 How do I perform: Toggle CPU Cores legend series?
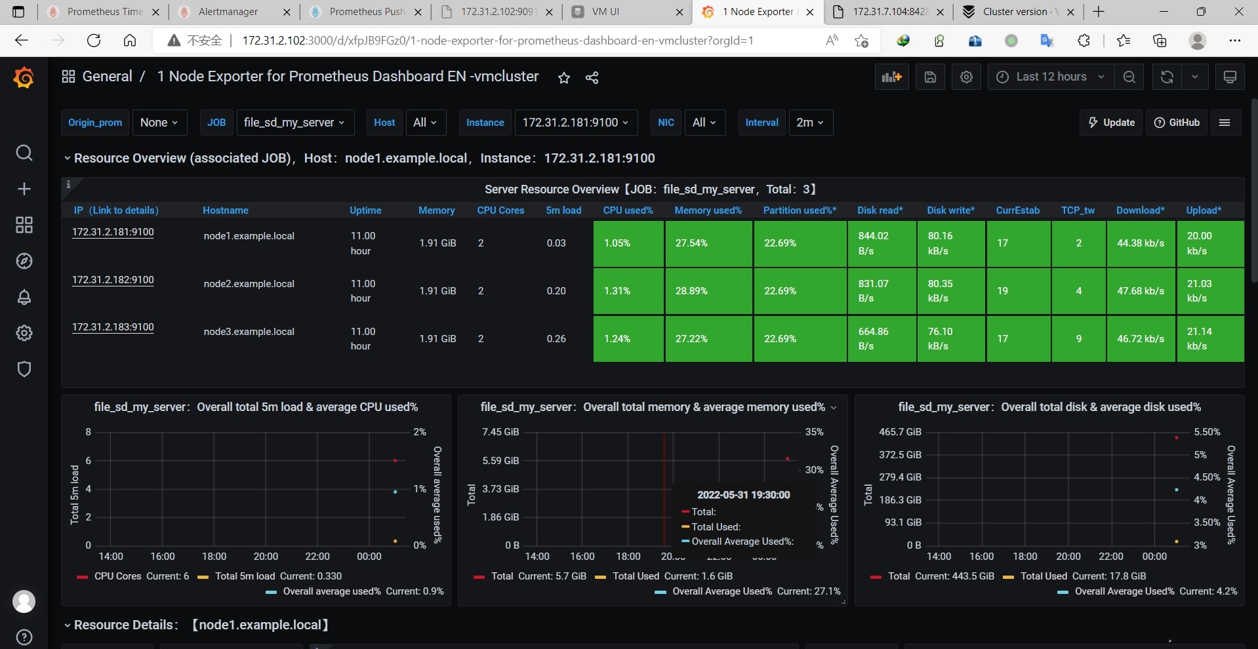point(133,576)
